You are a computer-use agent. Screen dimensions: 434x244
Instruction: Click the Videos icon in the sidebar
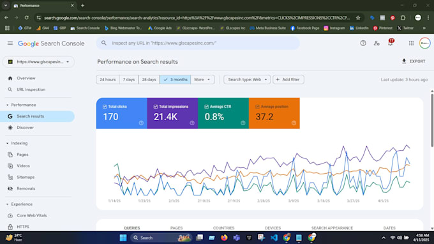(x=10, y=166)
